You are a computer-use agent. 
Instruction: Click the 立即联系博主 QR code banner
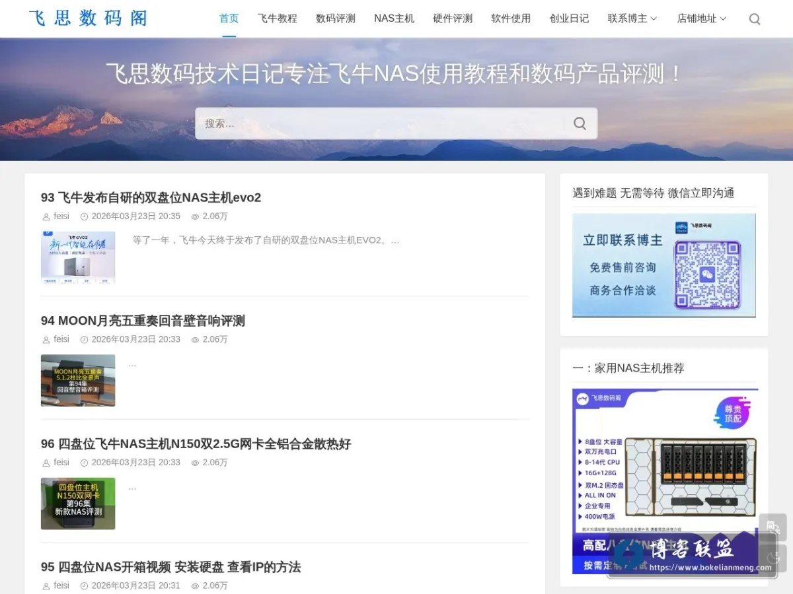point(663,265)
